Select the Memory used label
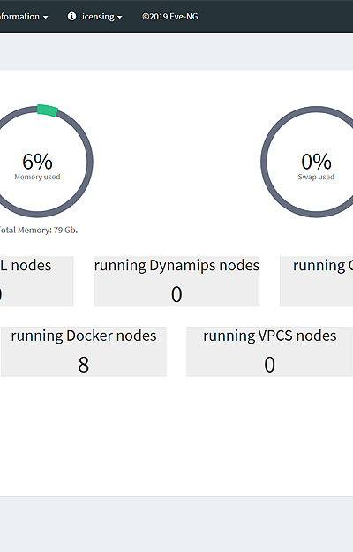Image resolution: width=353 pixels, height=552 pixels. (37, 177)
